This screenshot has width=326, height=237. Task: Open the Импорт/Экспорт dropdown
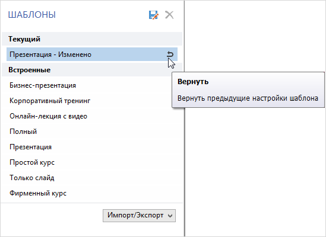(139, 216)
